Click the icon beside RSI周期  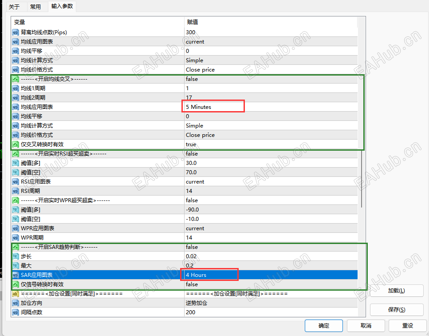tap(16, 191)
